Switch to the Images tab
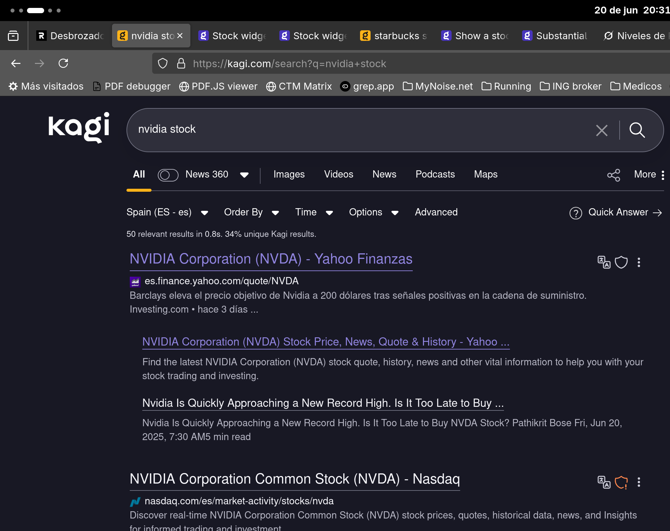Image resolution: width=670 pixels, height=531 pixels. pyautogui.click(x=289, y=174)
